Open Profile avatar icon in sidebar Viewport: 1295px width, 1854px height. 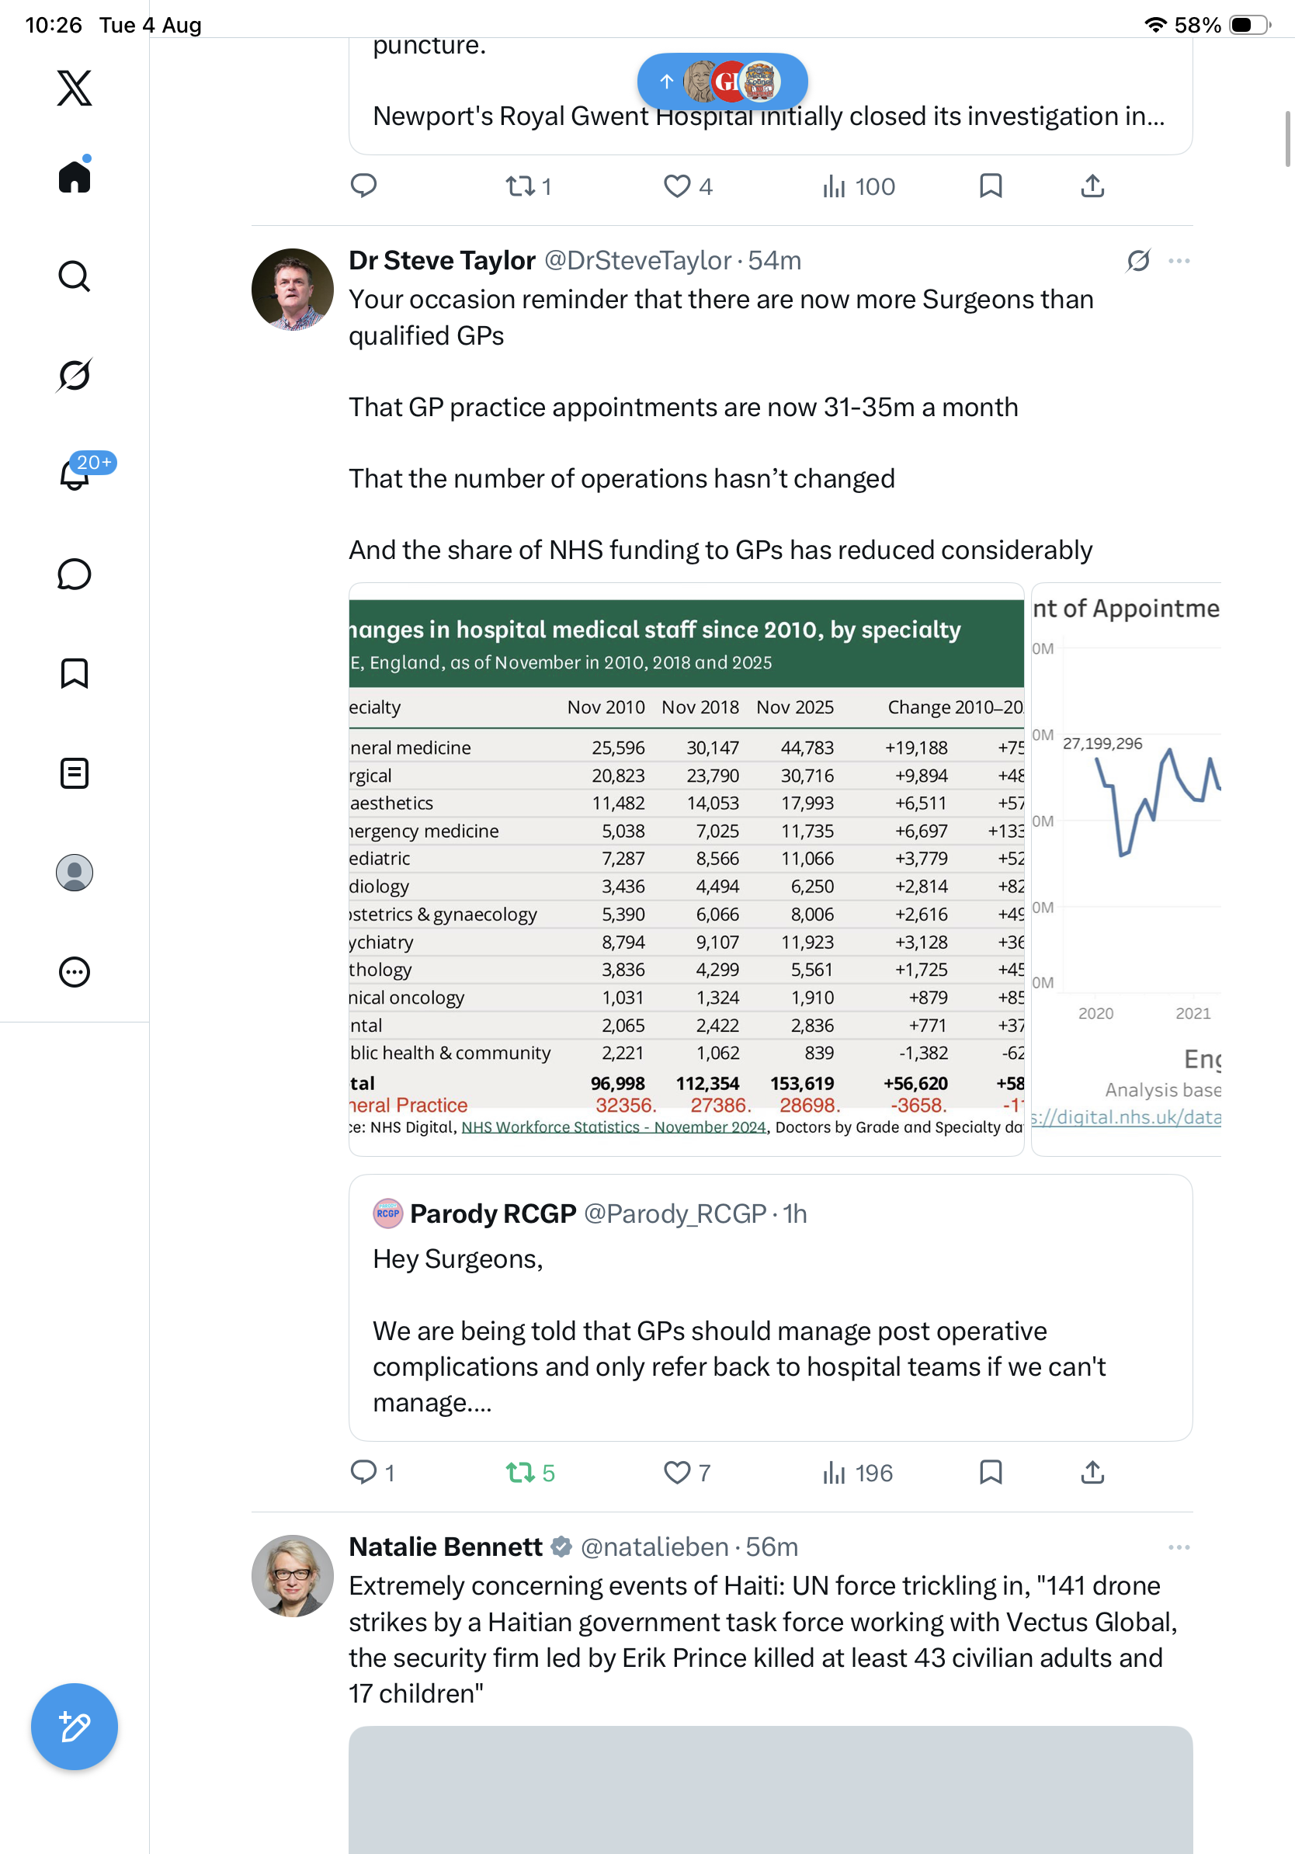75,873
